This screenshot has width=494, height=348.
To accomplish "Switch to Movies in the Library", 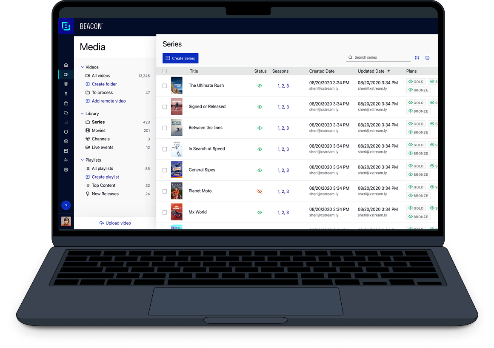I will (x=98, y=130).
